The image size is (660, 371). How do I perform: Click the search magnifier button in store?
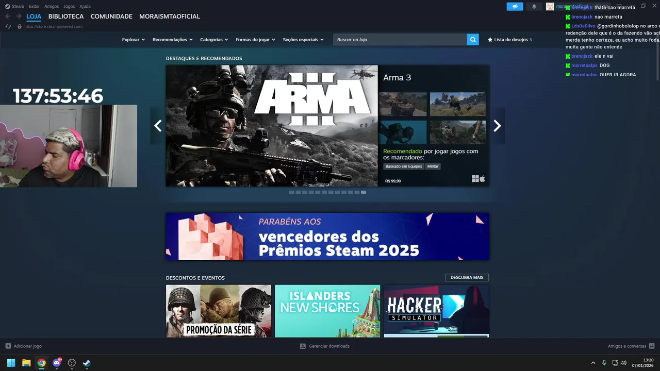click(x=473, y=40)
